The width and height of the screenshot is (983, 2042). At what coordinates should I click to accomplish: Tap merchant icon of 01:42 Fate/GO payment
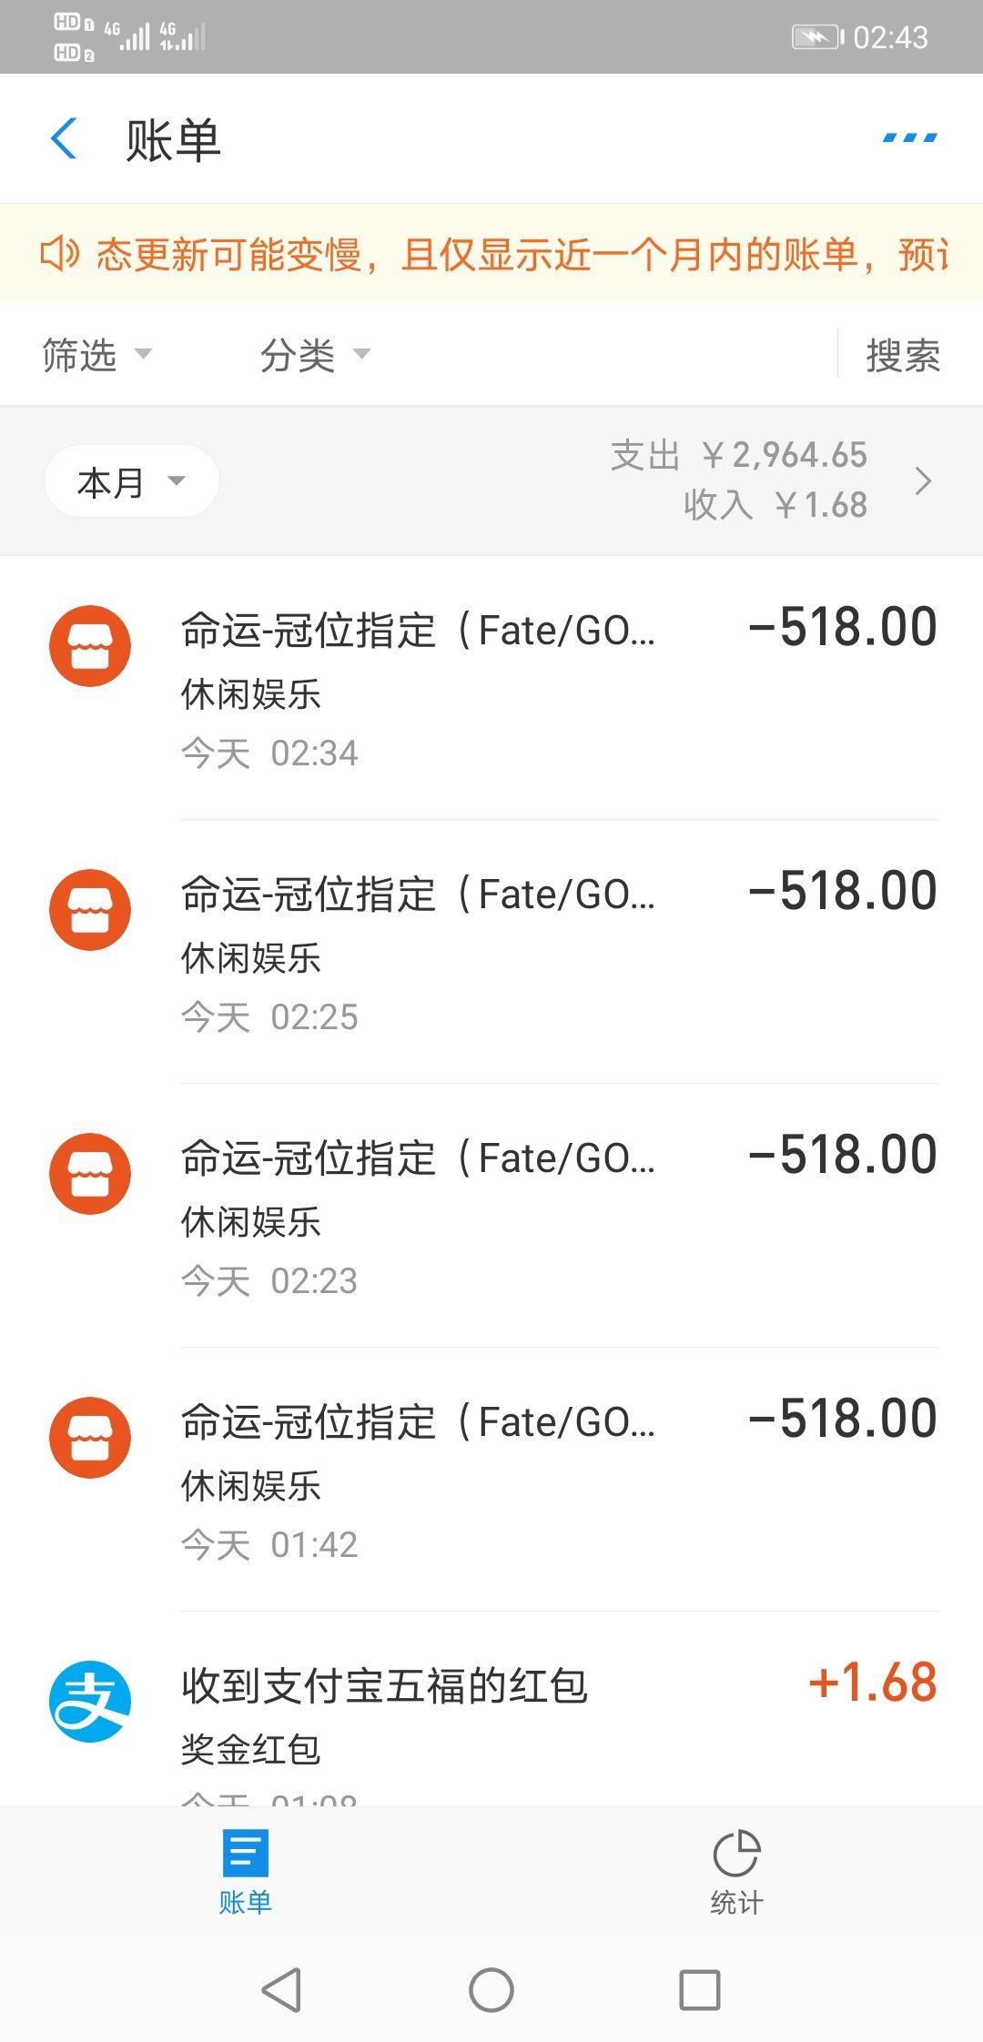coord(90,1438)
